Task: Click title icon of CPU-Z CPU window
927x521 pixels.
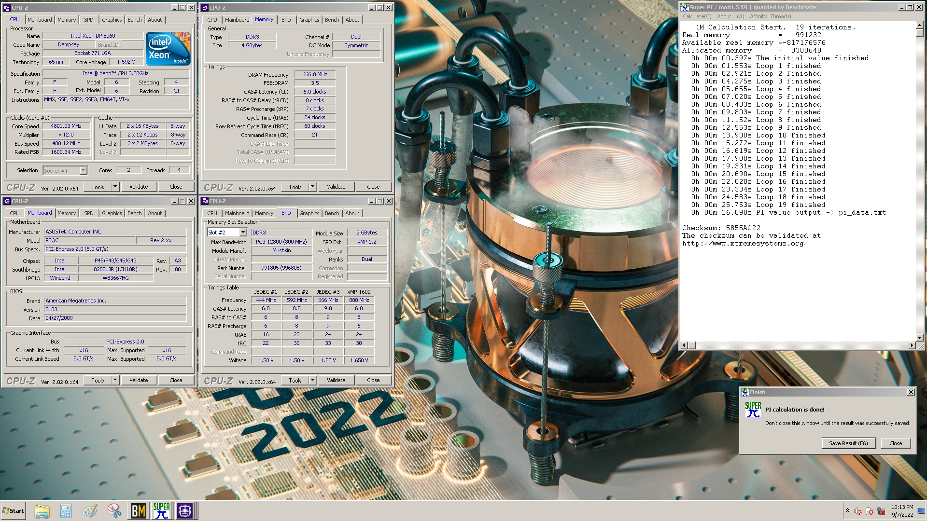Action: (x=7, y=8)
